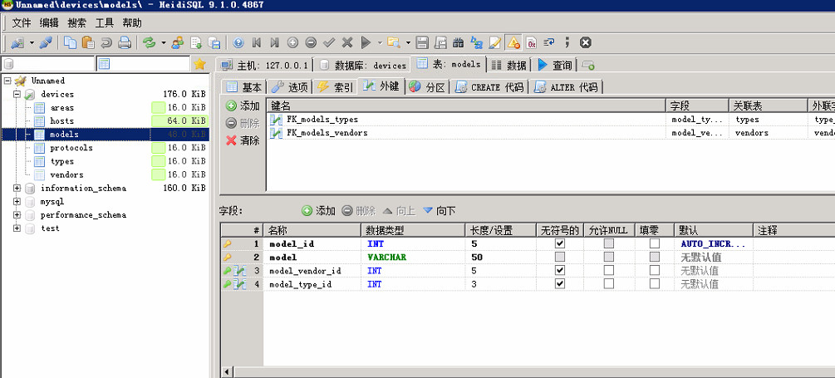
Task: Open the 分区 table editor tab
Action: [x=428, y=87]
